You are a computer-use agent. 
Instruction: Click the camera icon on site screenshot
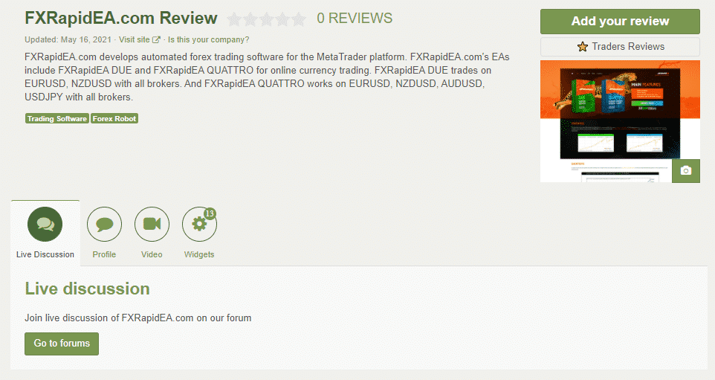pyautogui.click(x=686, y=170)
